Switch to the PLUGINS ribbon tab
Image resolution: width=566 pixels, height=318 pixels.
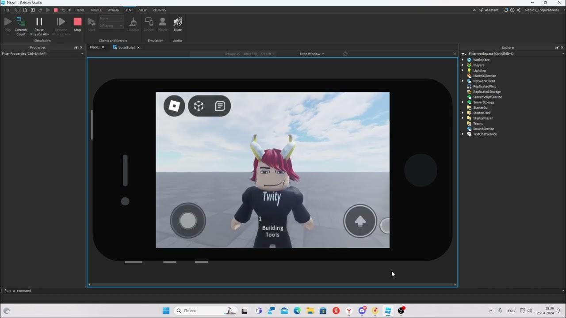159,10
